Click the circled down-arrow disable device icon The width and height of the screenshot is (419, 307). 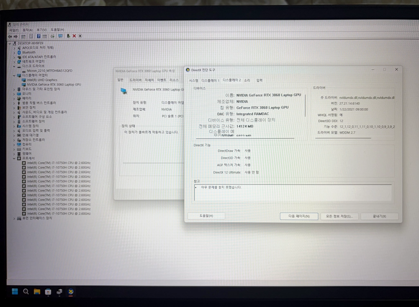pos(80,36)
